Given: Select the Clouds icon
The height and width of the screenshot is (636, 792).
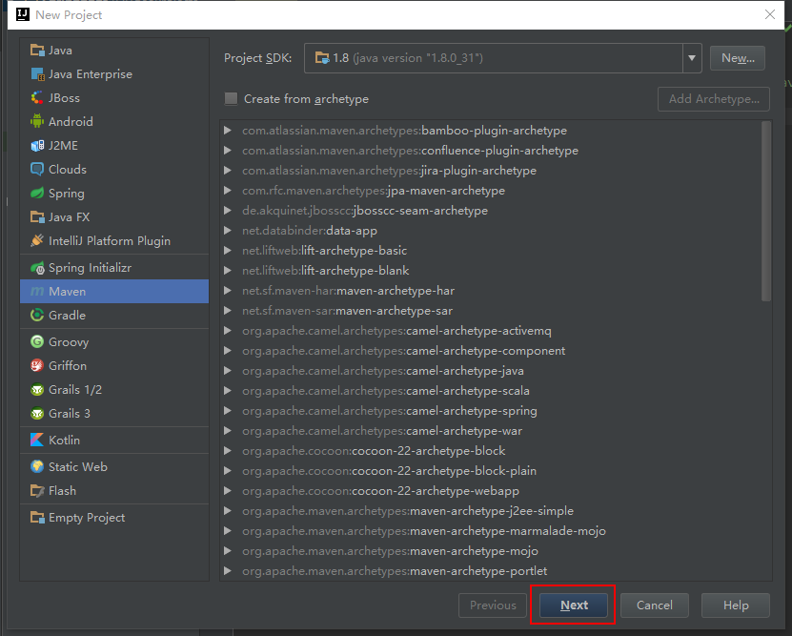Looking at the screenshot, I should coord(37,169).
